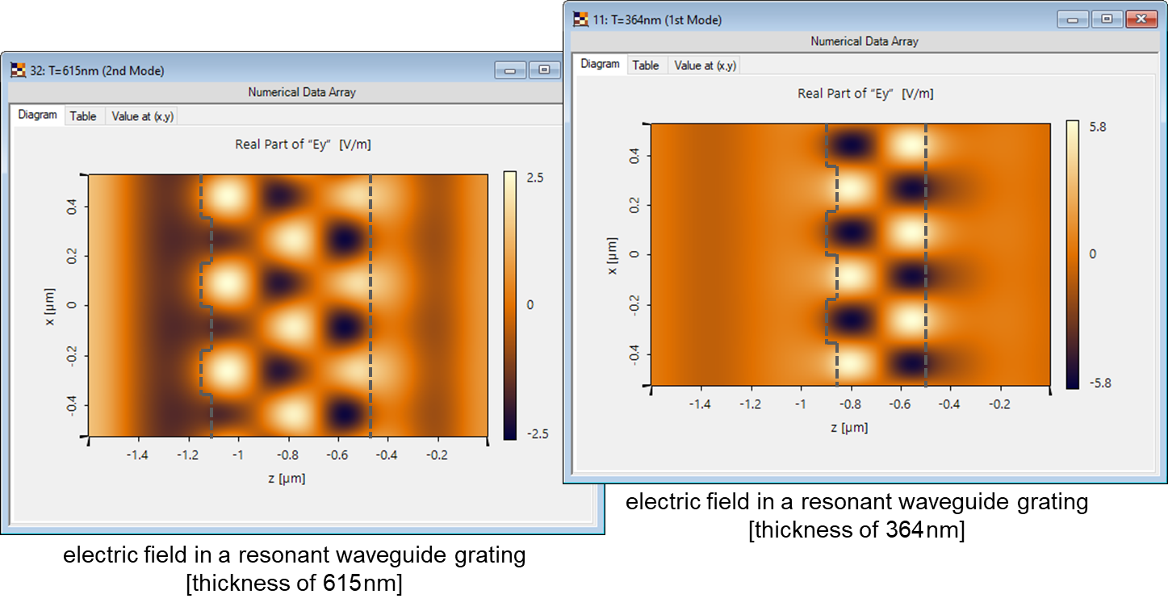Select the Diagram tab in the T=615nm window

37,115
